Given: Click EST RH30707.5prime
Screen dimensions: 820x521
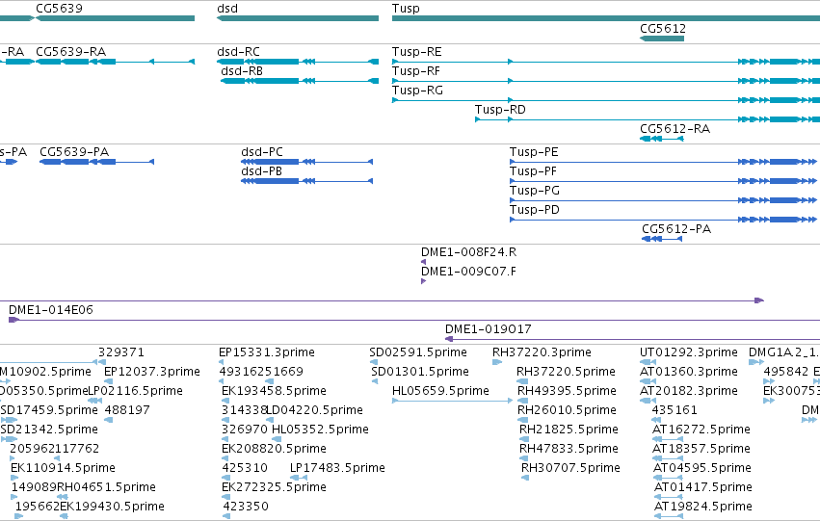Looking at the screenshot, I should click(x=570, y=468).
